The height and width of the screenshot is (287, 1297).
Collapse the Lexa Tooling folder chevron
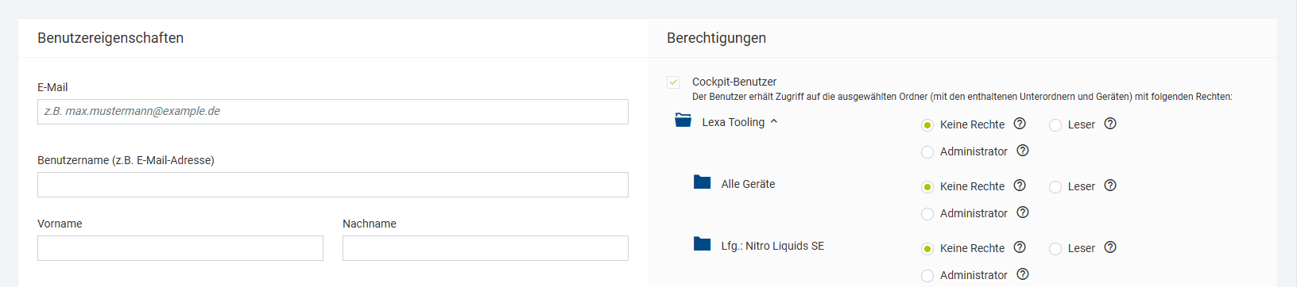774,122
